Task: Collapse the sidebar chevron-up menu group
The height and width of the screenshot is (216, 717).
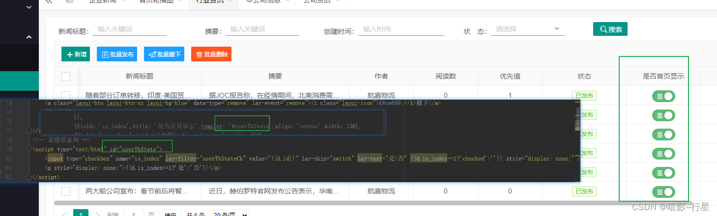Action: tap(29, 37)
